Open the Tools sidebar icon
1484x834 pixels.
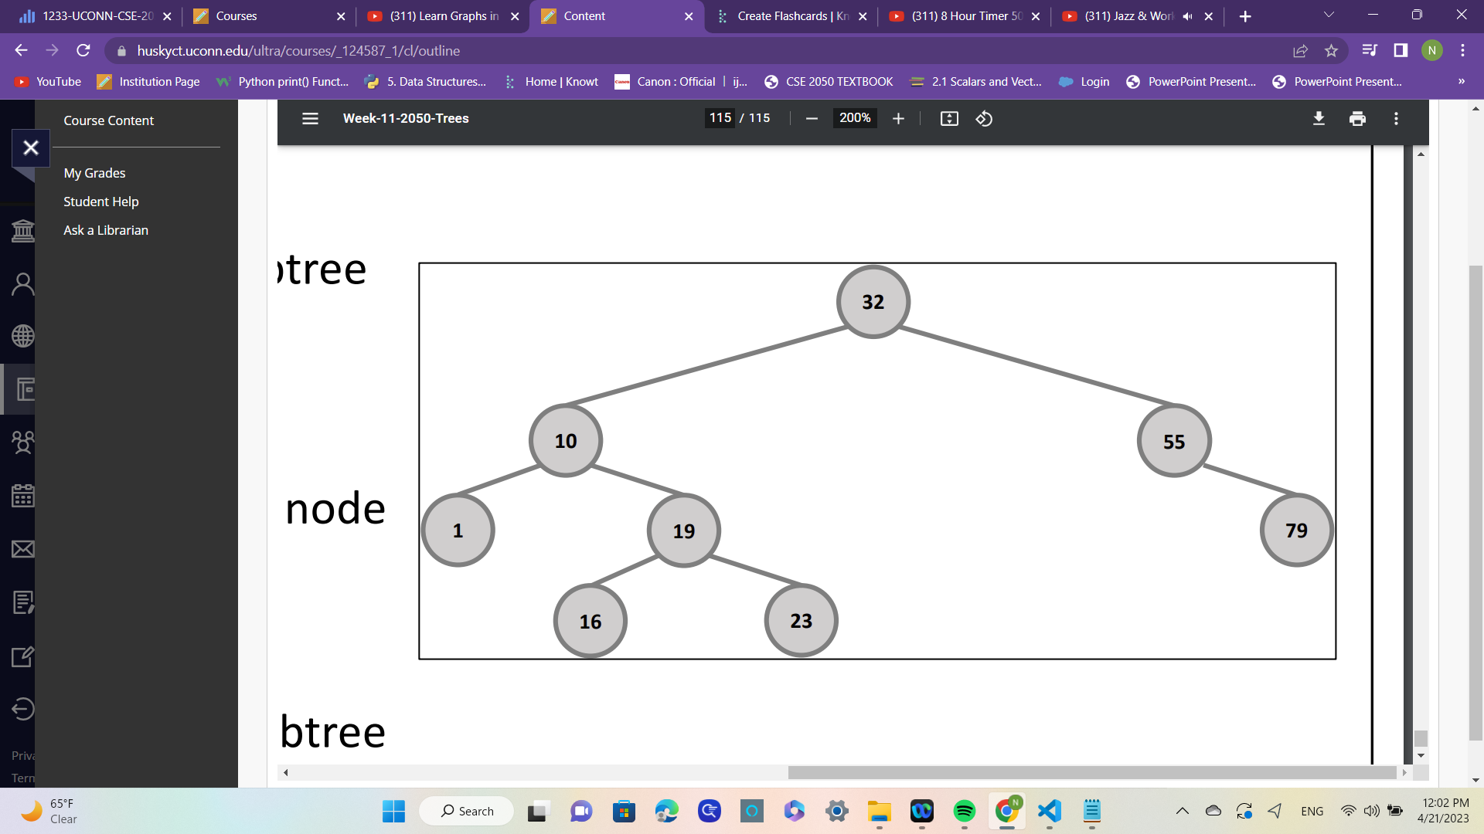click(x=23, y=656)
